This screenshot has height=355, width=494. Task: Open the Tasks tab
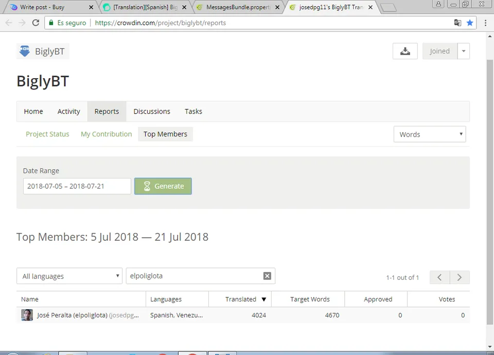(x=193, y=112)
